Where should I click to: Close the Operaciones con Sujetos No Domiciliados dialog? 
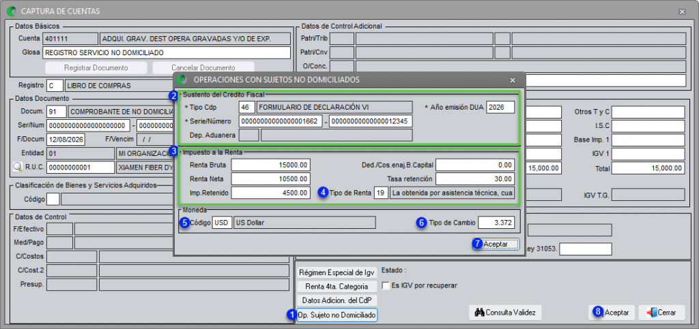(x=513, y=80)
